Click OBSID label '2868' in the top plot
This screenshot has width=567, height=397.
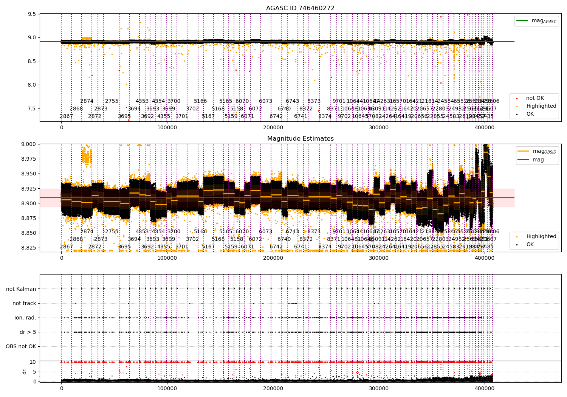click(x=76, y=109)
